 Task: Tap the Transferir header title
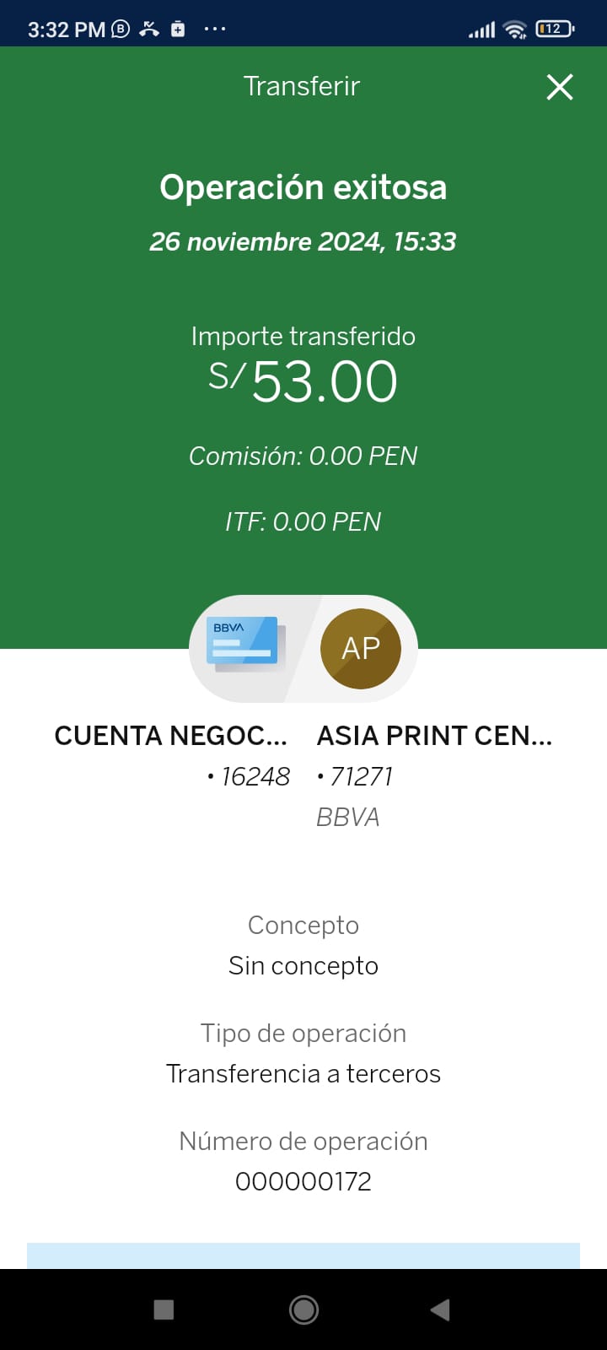(302, 86)
